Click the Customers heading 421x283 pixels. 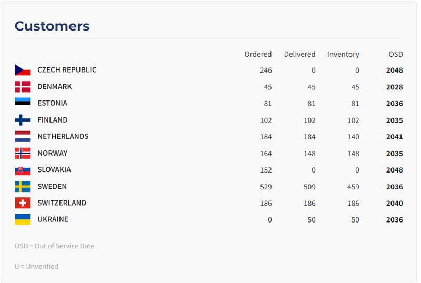tap(52, 26)
